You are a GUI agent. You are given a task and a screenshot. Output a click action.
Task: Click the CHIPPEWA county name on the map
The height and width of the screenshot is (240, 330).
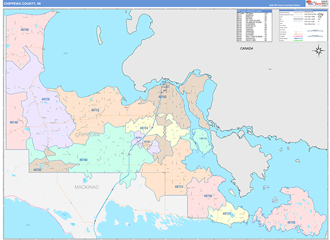[87, 135]
